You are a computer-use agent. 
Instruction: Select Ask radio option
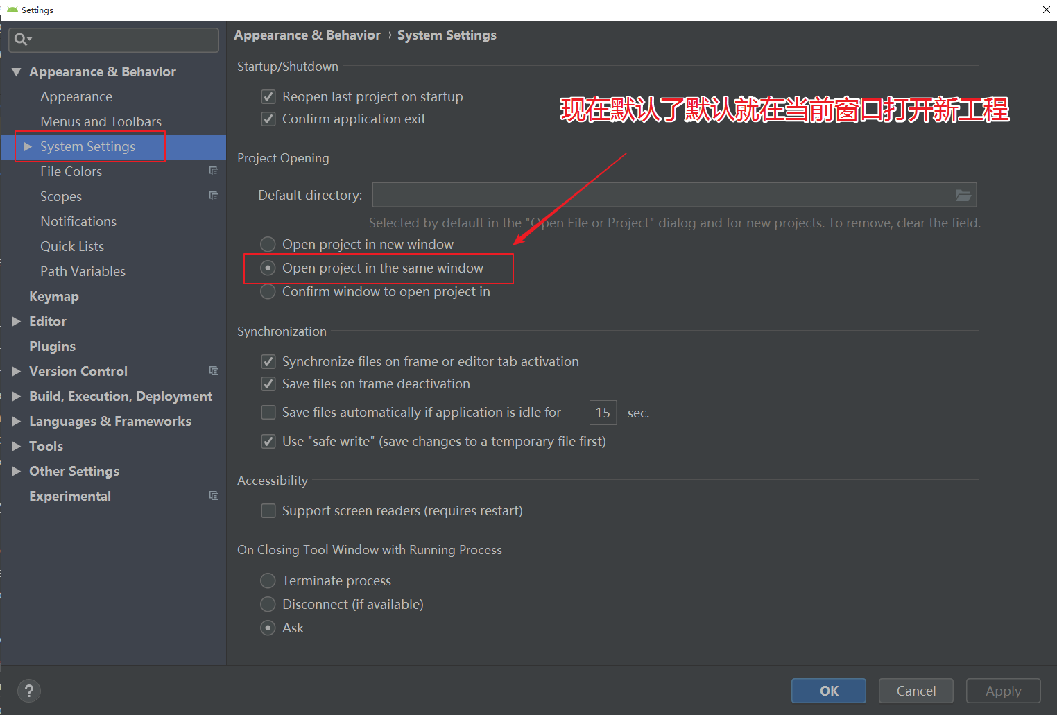(268, 628)
